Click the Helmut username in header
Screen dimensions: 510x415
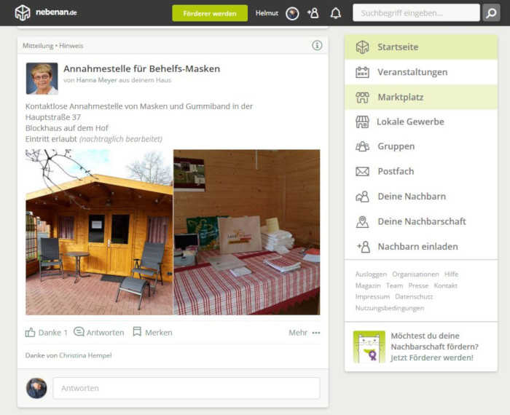[267, 13]
